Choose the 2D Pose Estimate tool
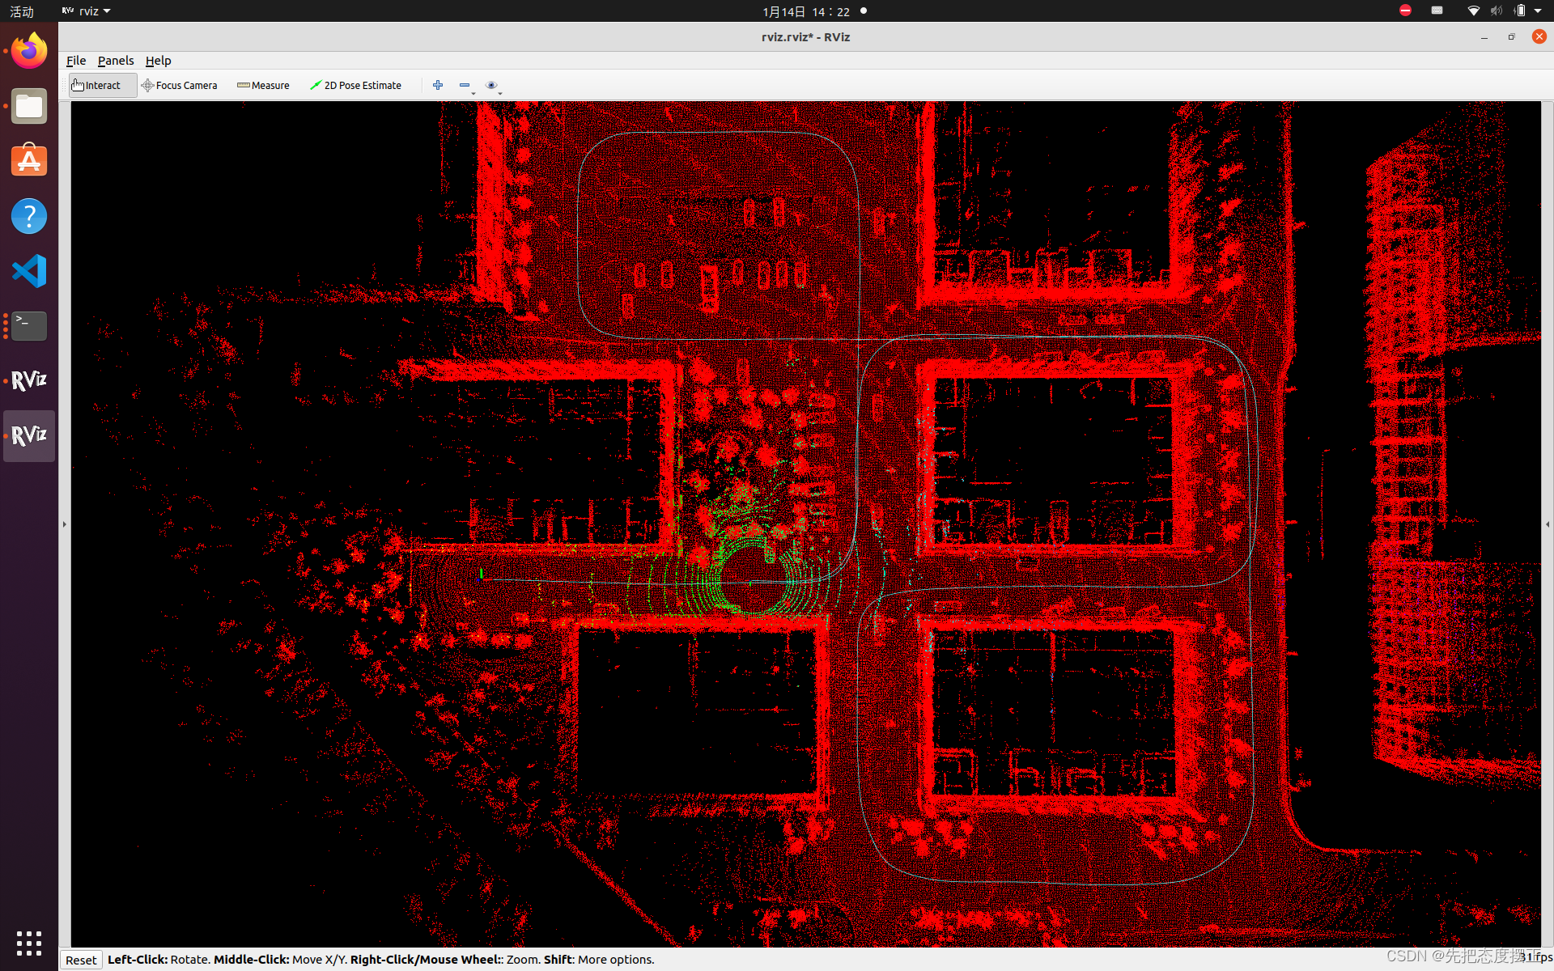 pyautogui.click(x=355, y=85)
